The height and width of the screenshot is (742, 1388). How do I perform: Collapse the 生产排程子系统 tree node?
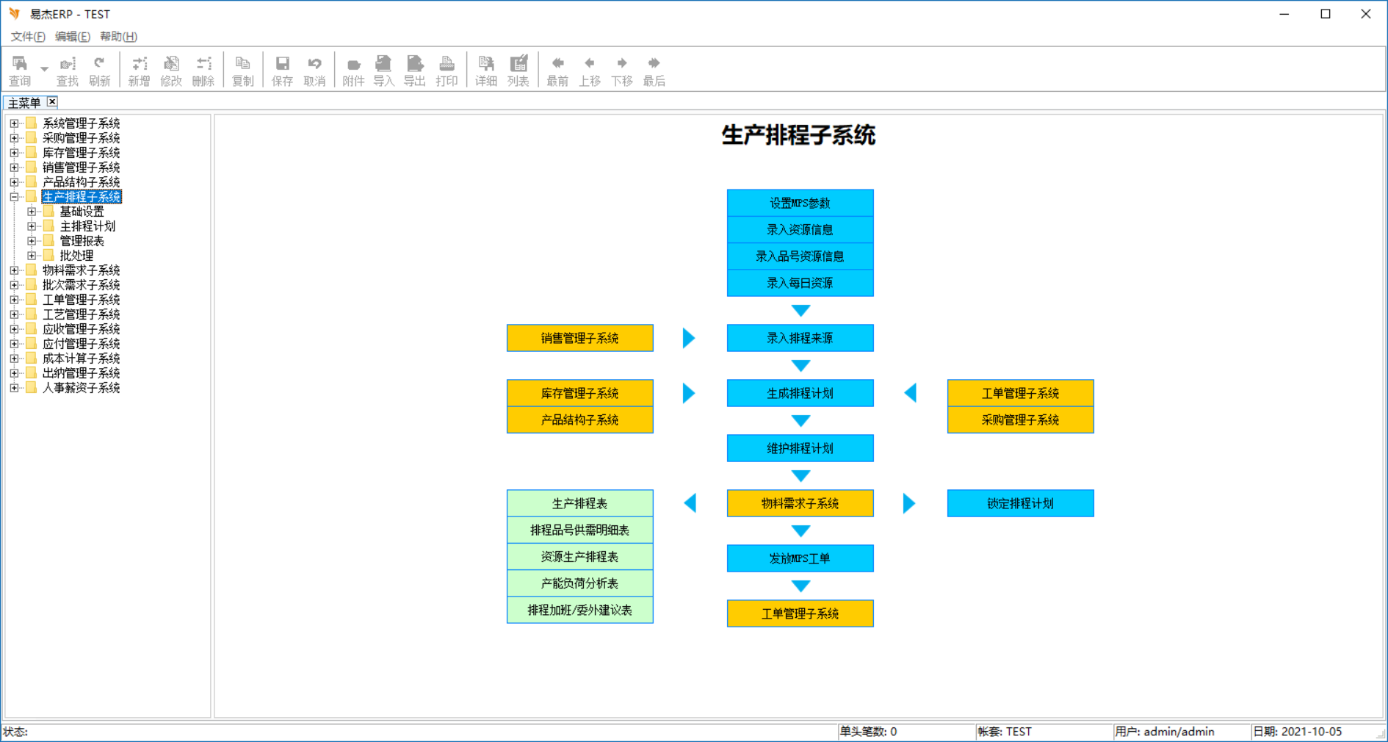coord(14,197)
